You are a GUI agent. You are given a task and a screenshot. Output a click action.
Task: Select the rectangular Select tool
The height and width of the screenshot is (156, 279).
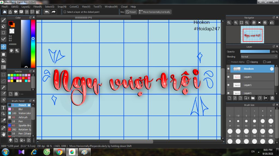(x=3, y=75)
